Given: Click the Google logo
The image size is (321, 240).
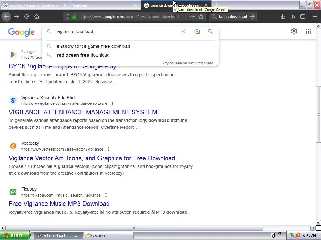Looking at the screenshot, I should pos(22,32).
